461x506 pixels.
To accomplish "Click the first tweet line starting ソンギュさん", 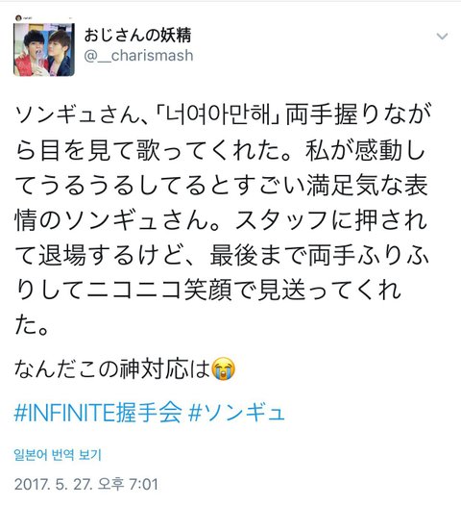I will click(223, 114).
